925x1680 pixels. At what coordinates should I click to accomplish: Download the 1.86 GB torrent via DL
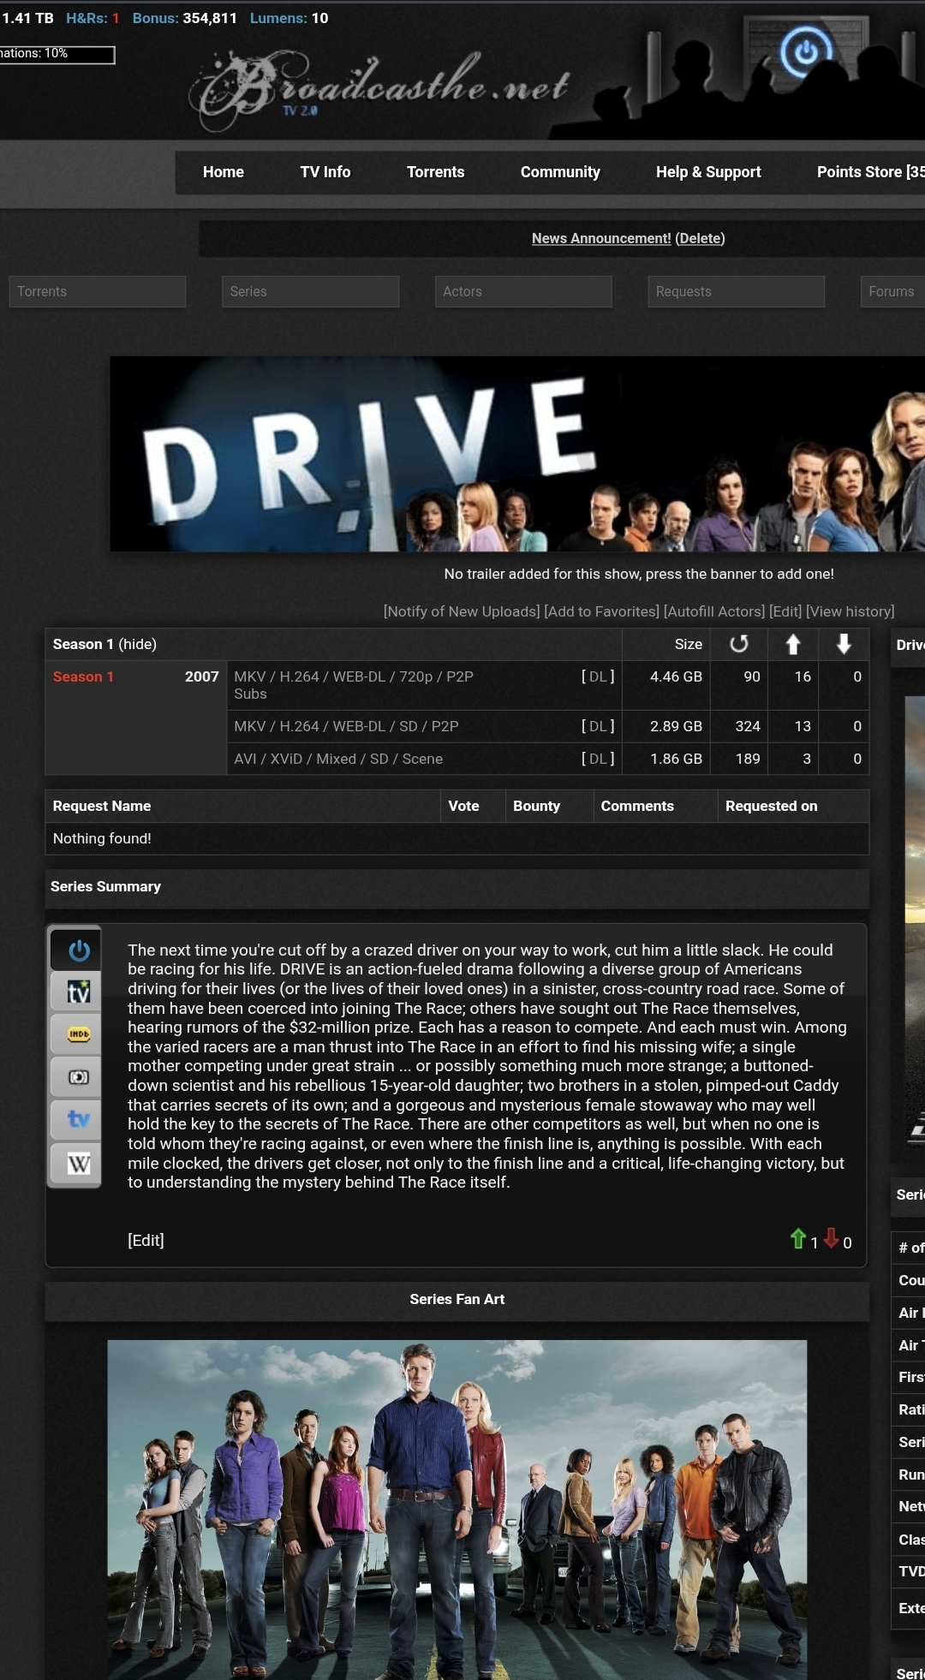click(598, 759)
